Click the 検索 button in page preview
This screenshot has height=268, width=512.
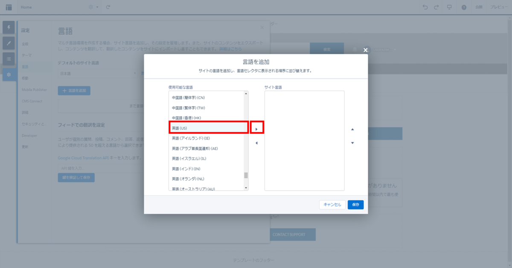(327, 50)
